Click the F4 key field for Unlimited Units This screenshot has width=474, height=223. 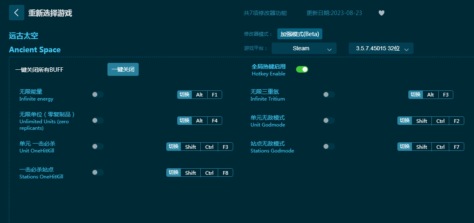pyautogui.click(x=214, y=120)
